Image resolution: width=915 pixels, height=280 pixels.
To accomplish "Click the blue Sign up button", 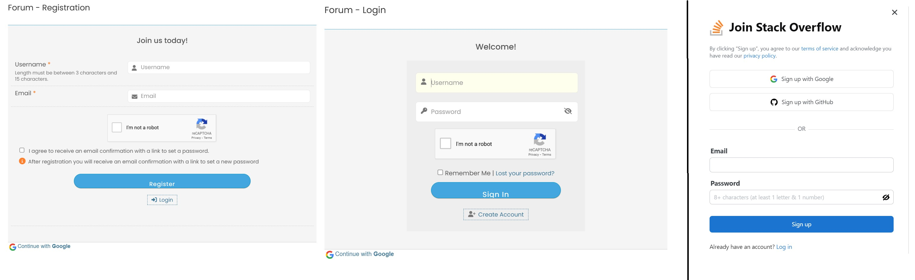I will coord(801,224).
